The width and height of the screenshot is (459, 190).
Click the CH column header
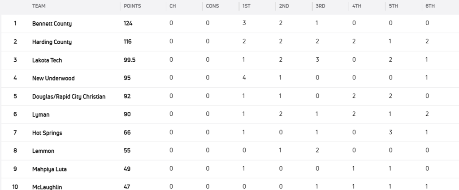click(x=173, y=6)
